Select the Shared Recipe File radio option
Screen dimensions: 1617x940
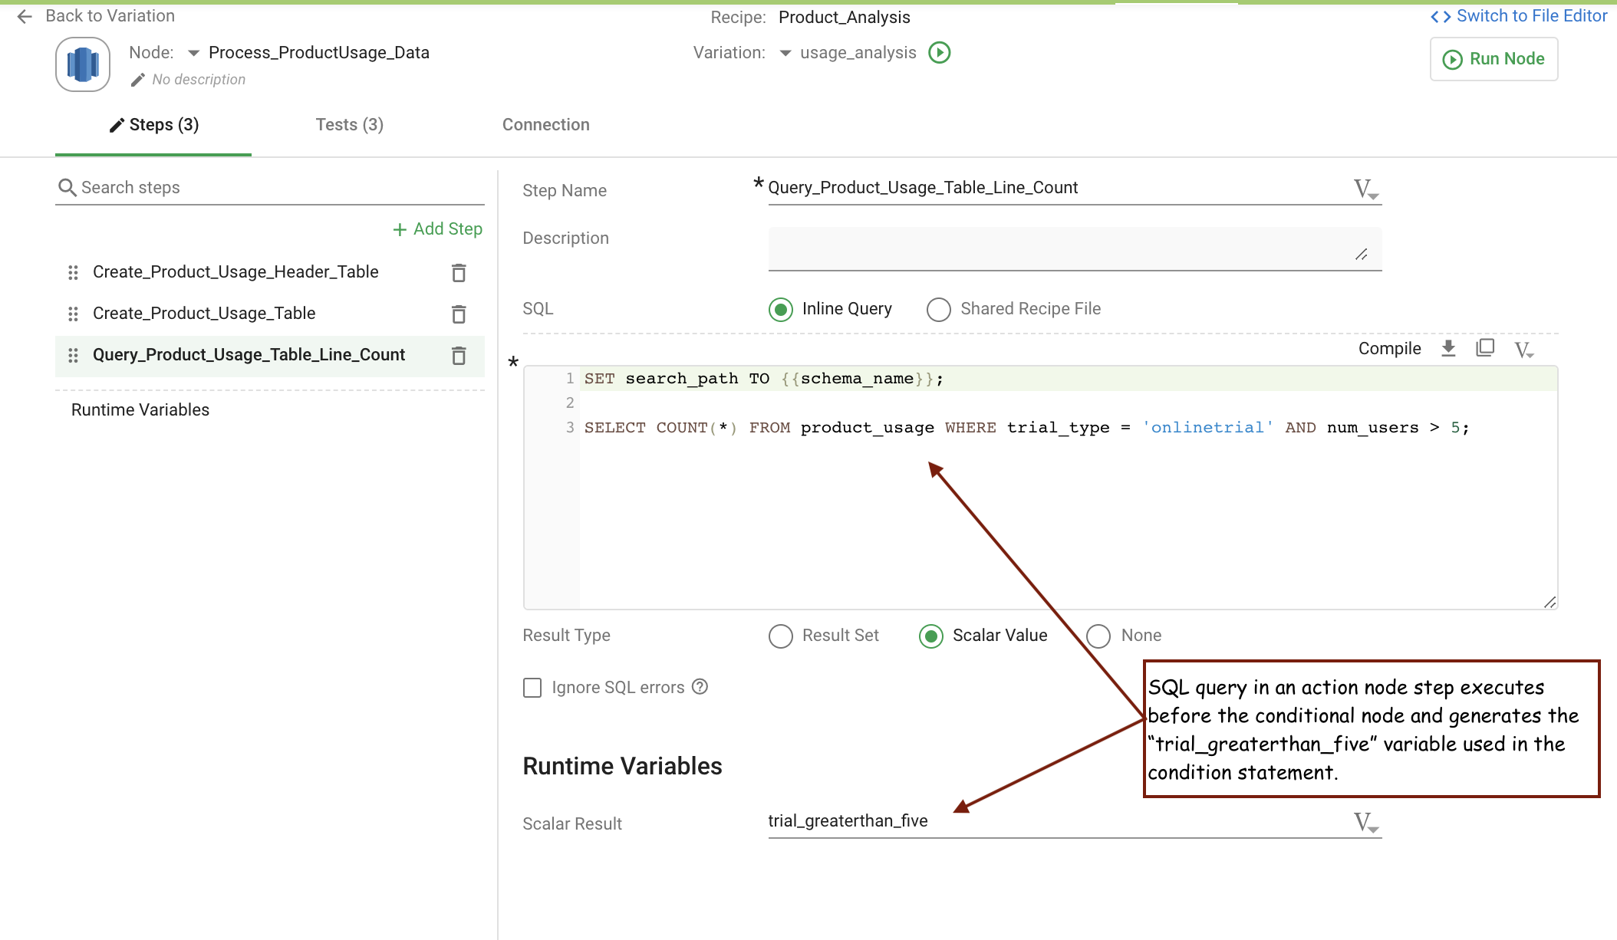[x=938, y=310]
